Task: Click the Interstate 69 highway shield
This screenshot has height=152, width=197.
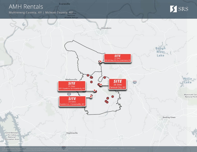Action: 68,95
